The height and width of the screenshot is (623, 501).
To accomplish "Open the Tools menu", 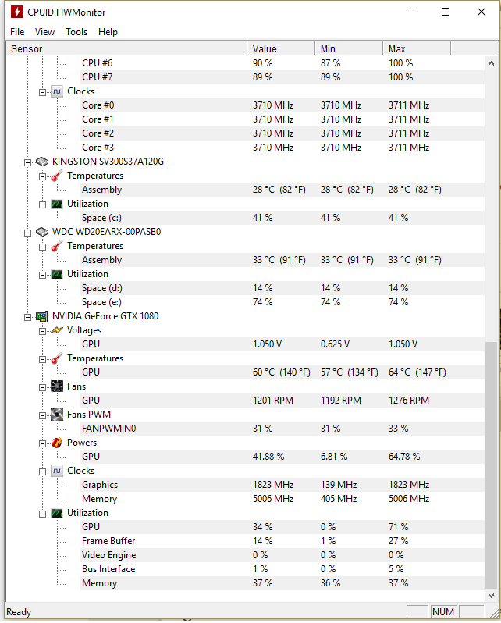I will click(x=76, y=32).
